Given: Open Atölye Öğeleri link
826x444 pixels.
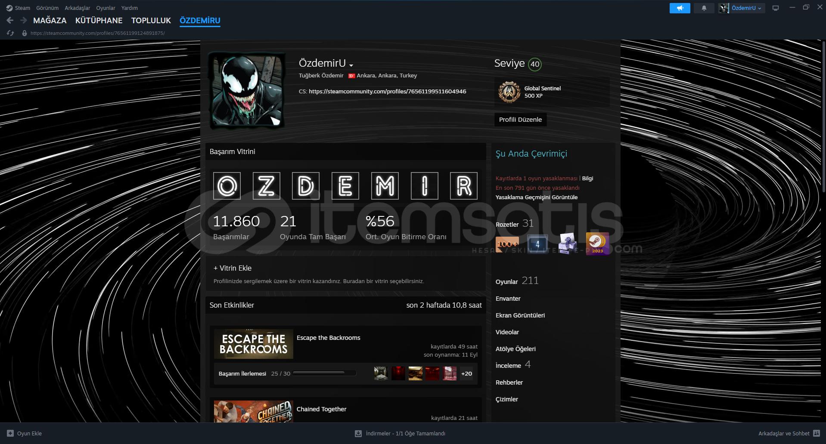Looking at the screenshot, I should pos(515,349).
